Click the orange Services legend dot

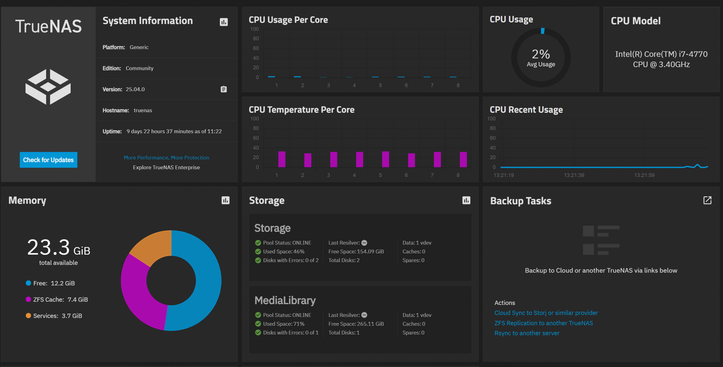point(28,316)
